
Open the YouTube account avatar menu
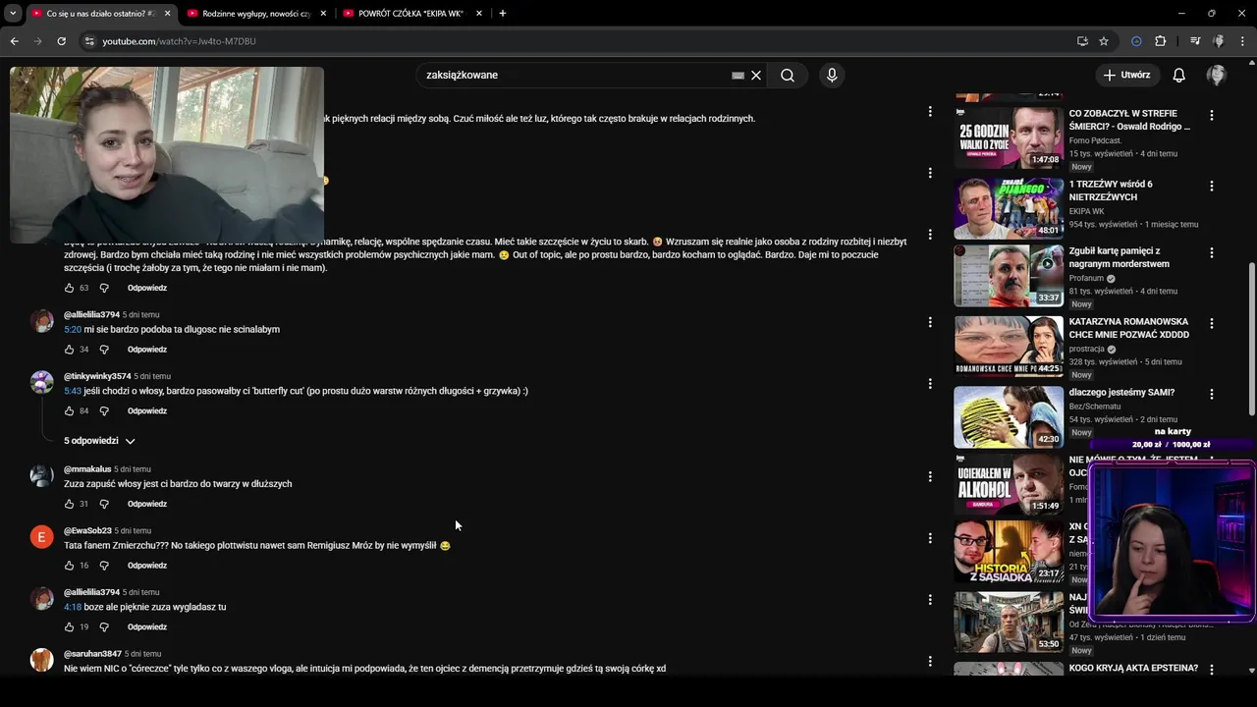[1217, 76]
